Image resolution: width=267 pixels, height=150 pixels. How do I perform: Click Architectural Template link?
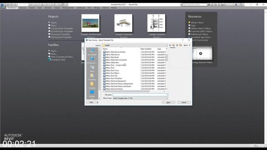(x=62, y=31)
